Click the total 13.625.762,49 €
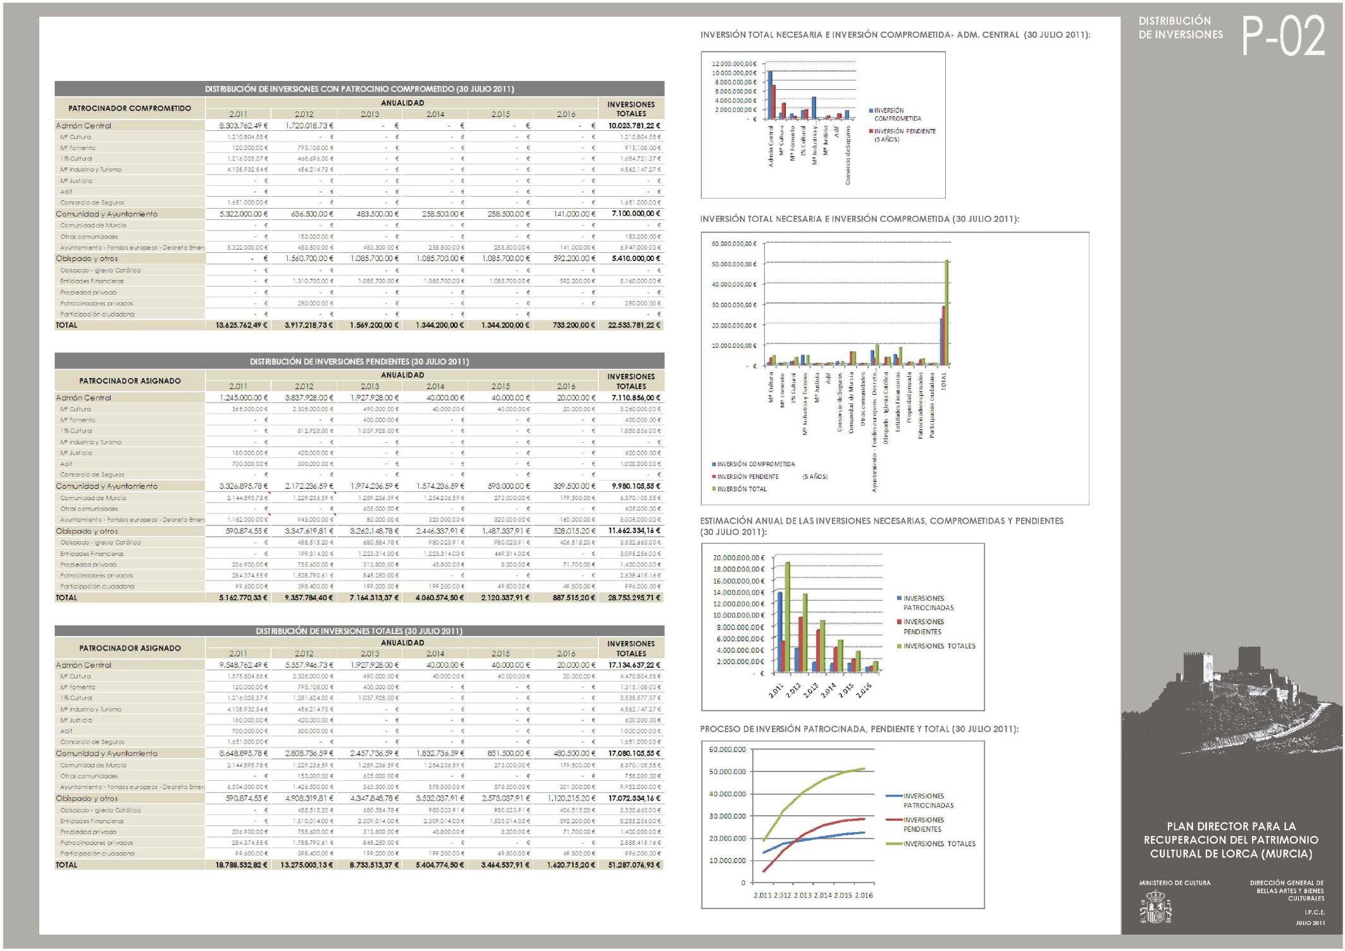 (x=242, y=325)
